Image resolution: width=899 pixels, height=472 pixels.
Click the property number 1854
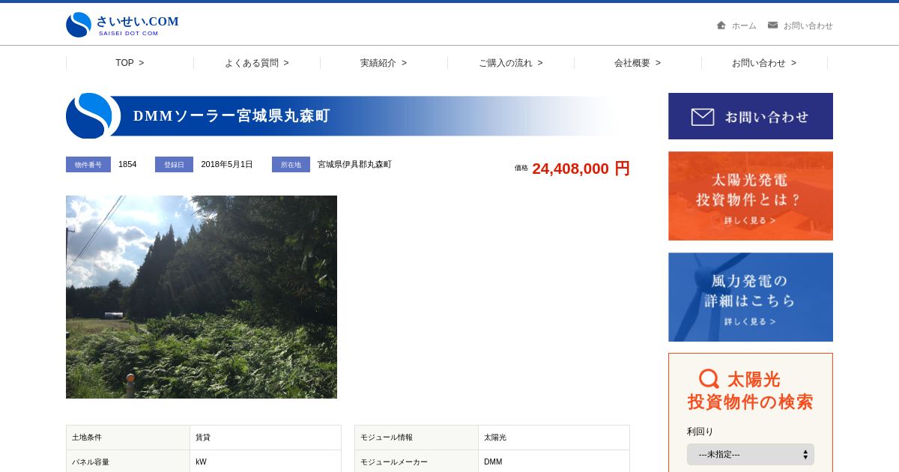(127, 164)
